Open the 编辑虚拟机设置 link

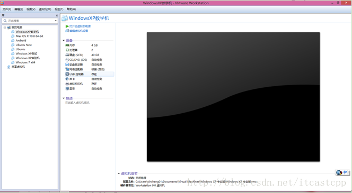click(78, 31)
